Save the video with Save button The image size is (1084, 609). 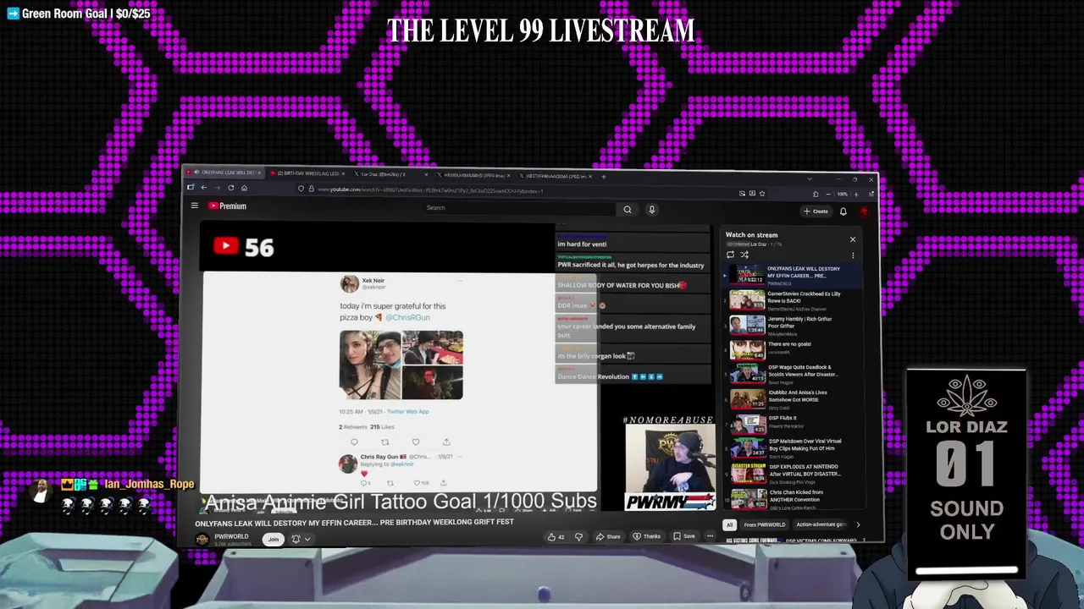(684, 536)
